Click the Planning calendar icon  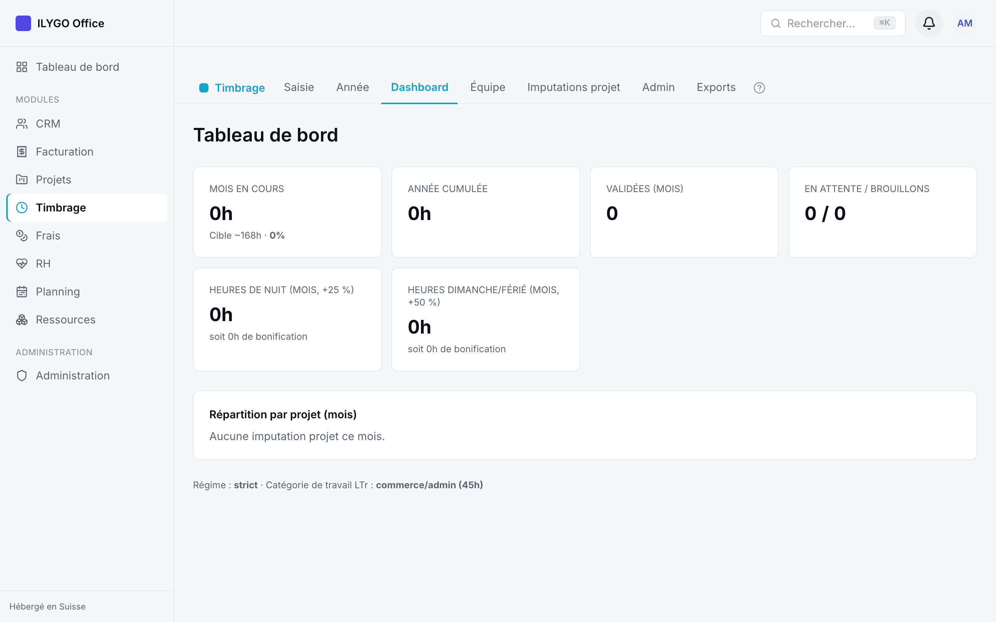pos(22,292)
